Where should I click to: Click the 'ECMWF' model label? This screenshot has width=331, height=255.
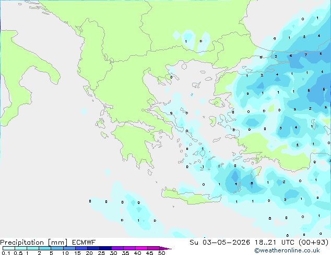84,243
